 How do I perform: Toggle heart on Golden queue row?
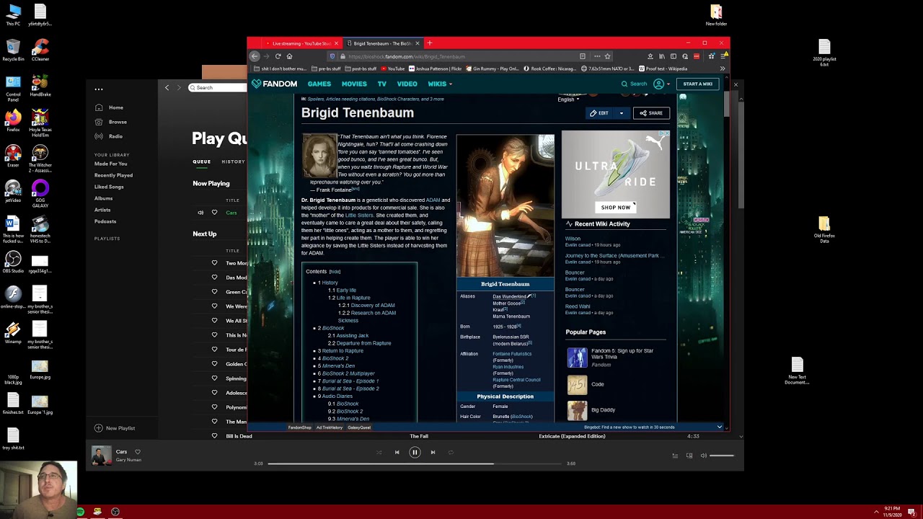coord(214,364)
